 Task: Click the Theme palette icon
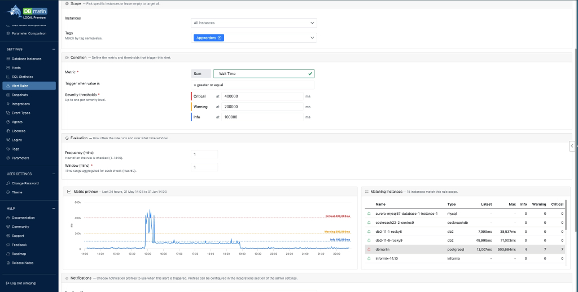(8, 192)
